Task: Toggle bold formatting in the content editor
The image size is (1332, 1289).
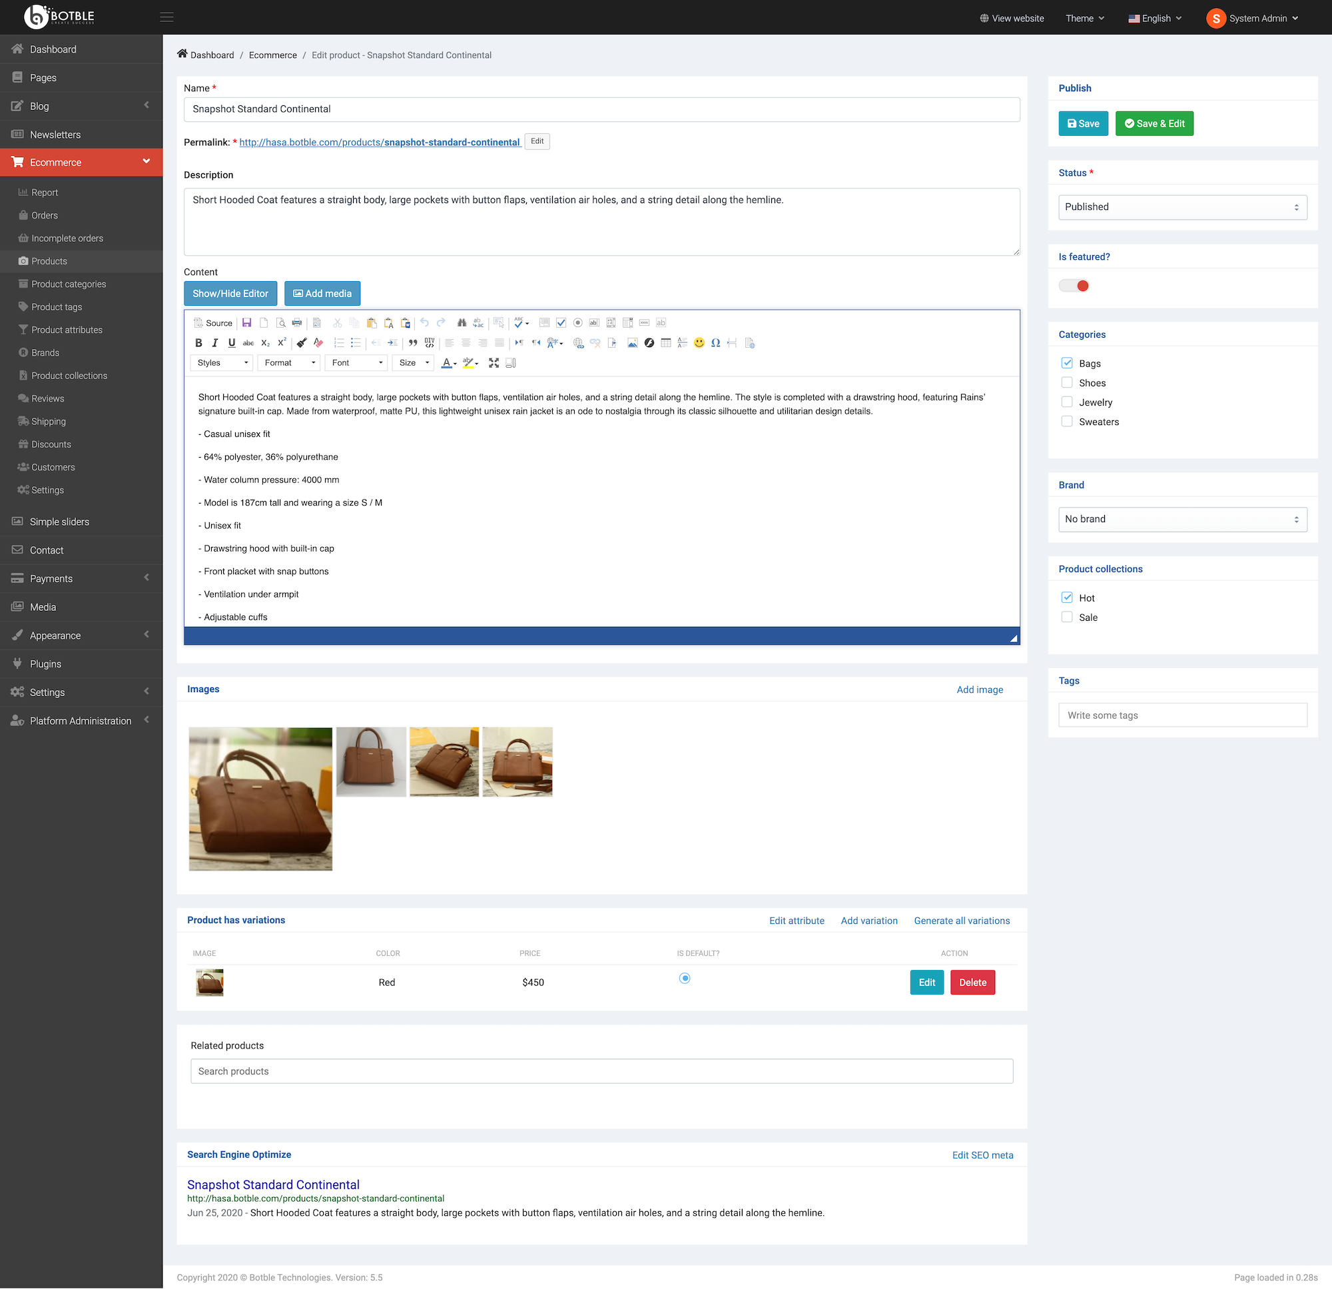Action: click(199, 342)
